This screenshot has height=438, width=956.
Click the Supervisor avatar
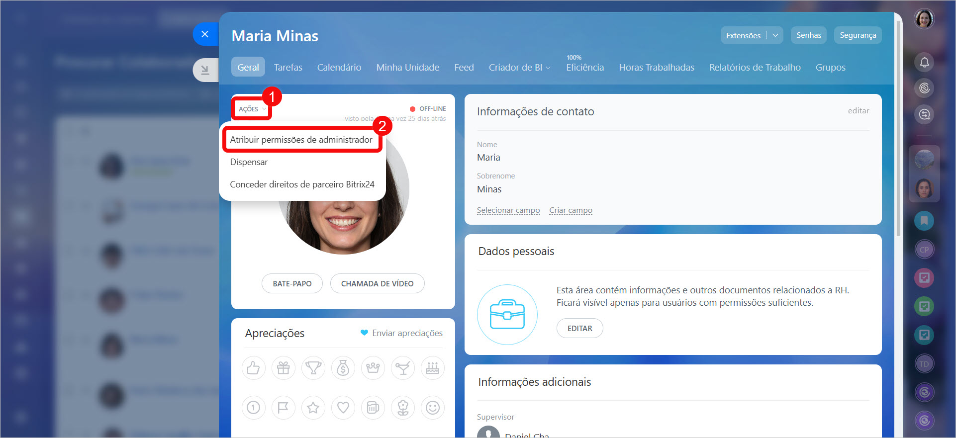click(x=488, y=432)
